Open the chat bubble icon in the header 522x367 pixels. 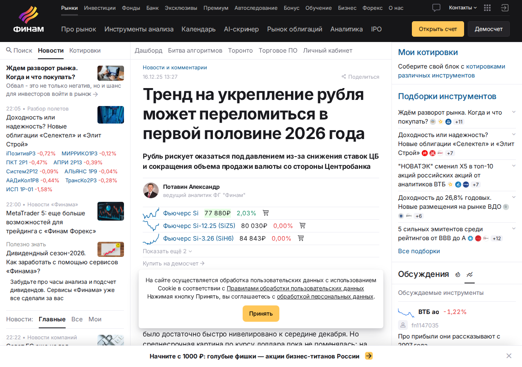pyautogui.click(x=436, y=8)
